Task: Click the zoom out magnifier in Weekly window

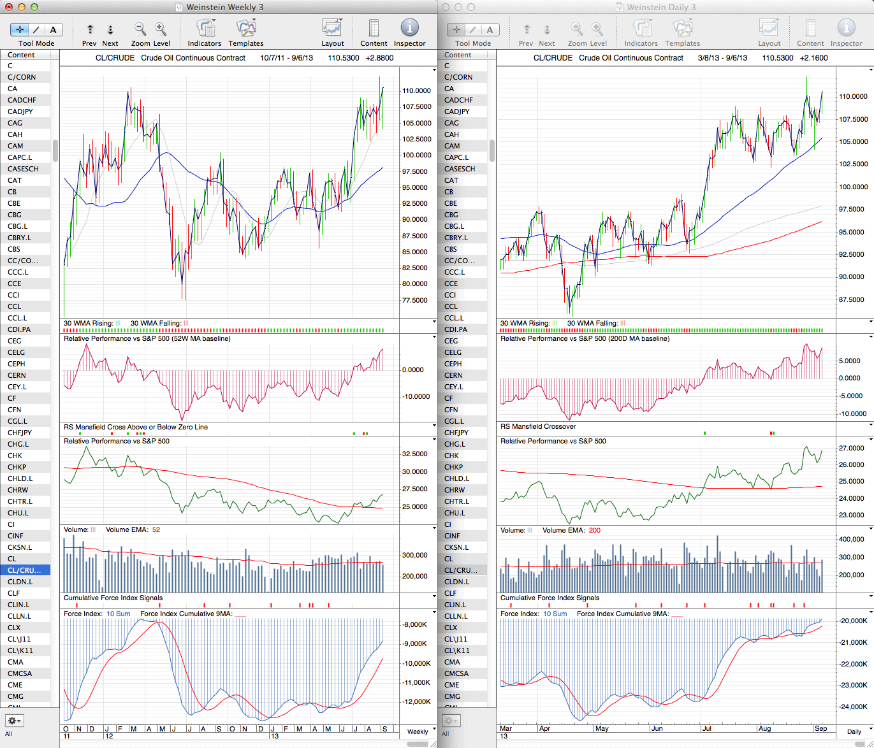Action: (140, 29)
